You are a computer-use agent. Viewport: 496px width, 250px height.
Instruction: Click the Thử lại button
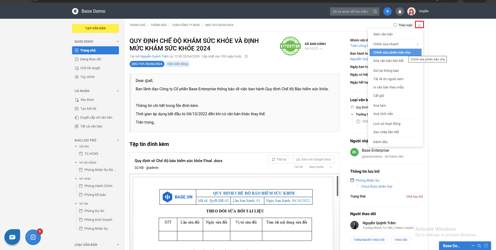(x=279, y=159)
